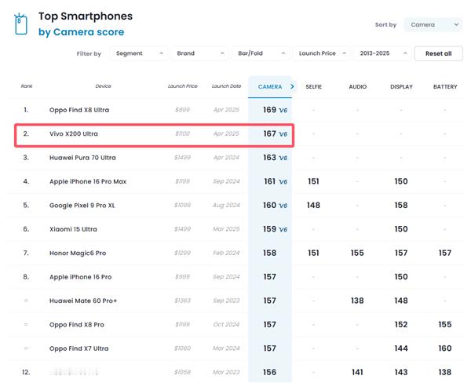This screenshot has width=471, height=383.
Task: Open the Launch Price filter
Action: pos(322,53)
